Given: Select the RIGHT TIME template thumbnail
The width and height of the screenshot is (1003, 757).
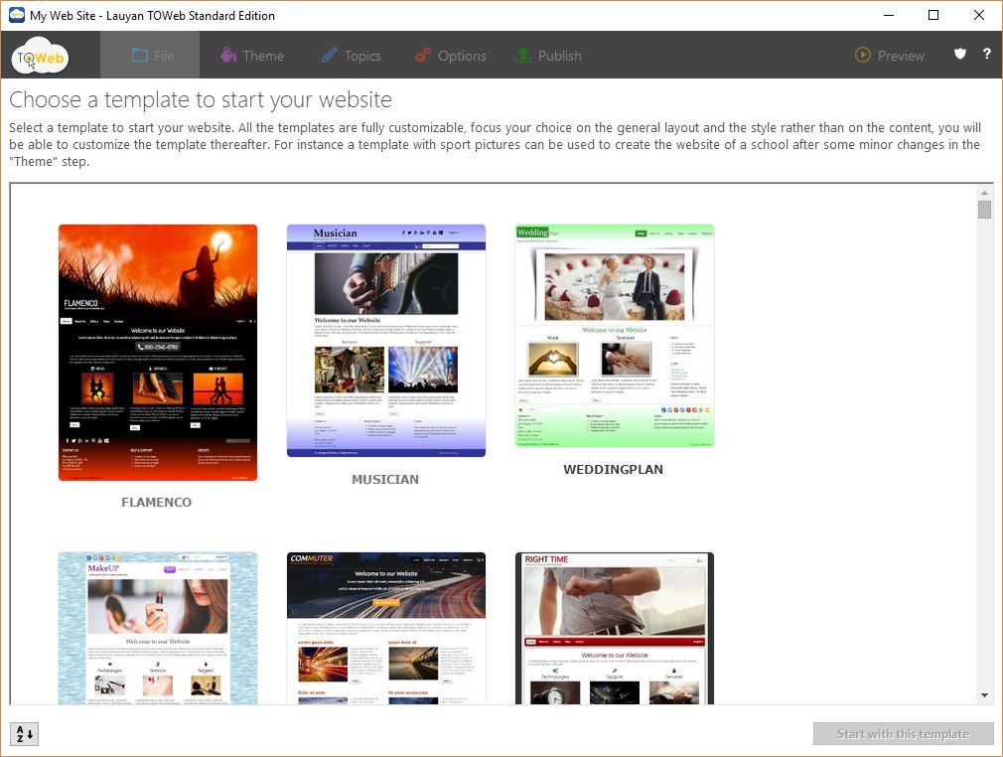Looking at the screenshot, I should [615, 629].
